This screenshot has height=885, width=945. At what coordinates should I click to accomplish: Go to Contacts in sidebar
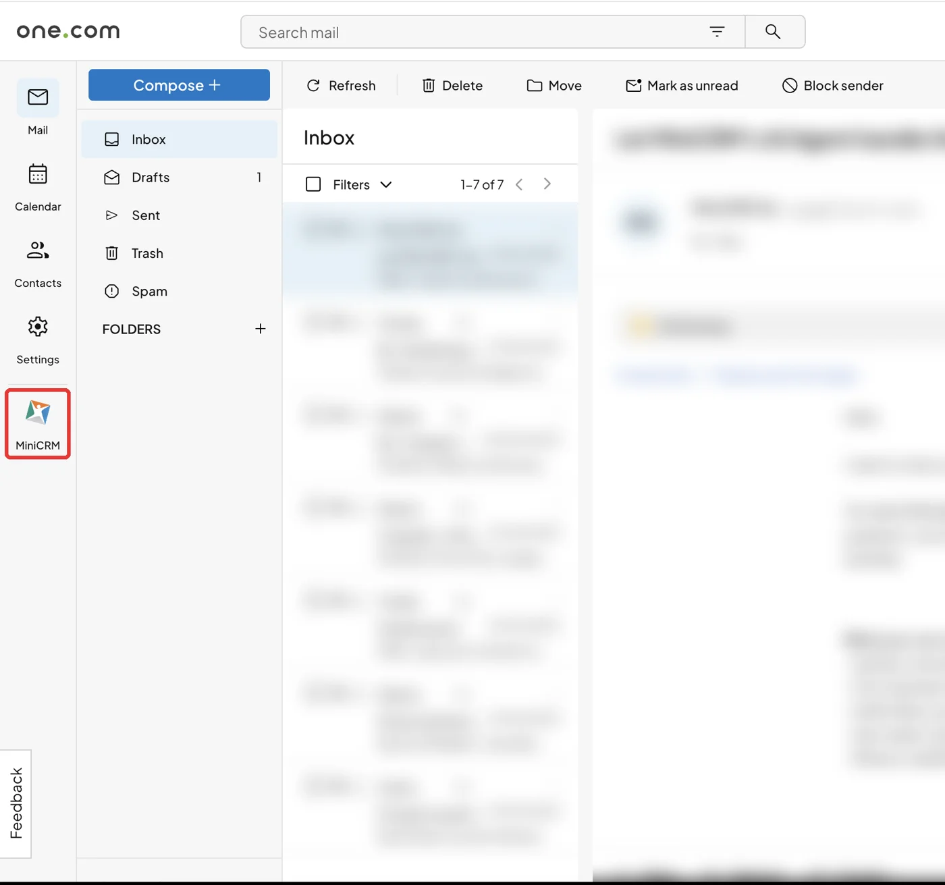pos(38,263)
